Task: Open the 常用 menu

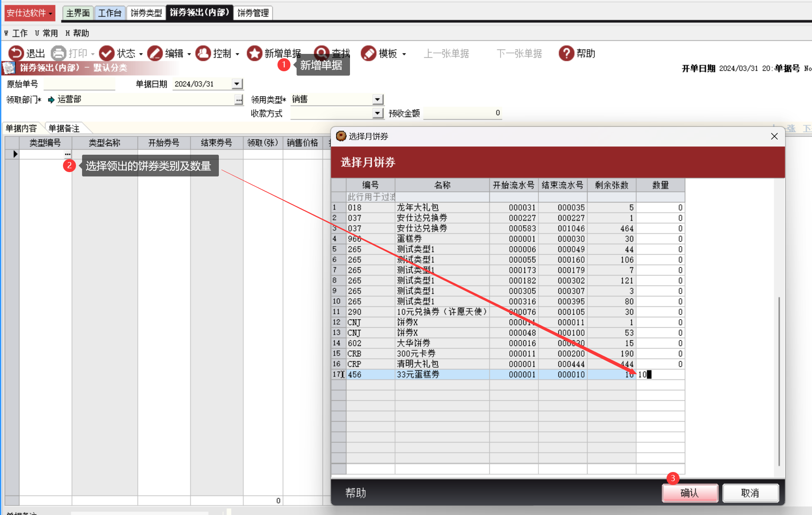Action: click(x=46, y=33)
